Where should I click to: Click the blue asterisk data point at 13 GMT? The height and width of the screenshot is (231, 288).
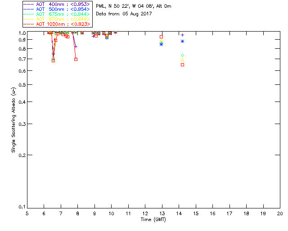[x=161, y=44]
